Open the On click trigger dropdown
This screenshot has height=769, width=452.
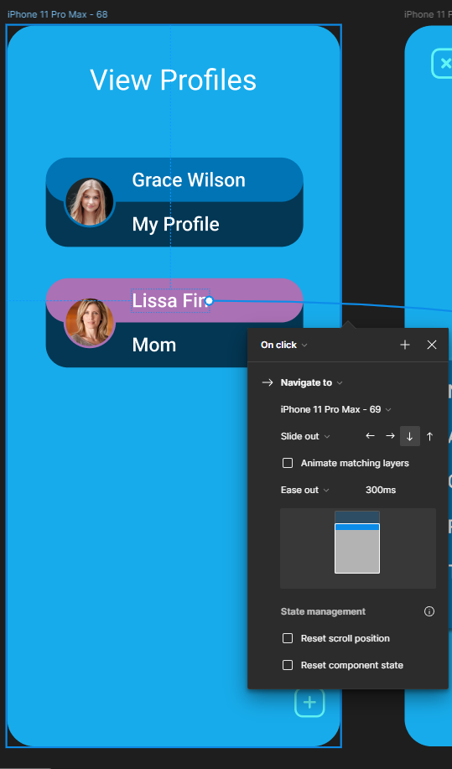(283, 345)
